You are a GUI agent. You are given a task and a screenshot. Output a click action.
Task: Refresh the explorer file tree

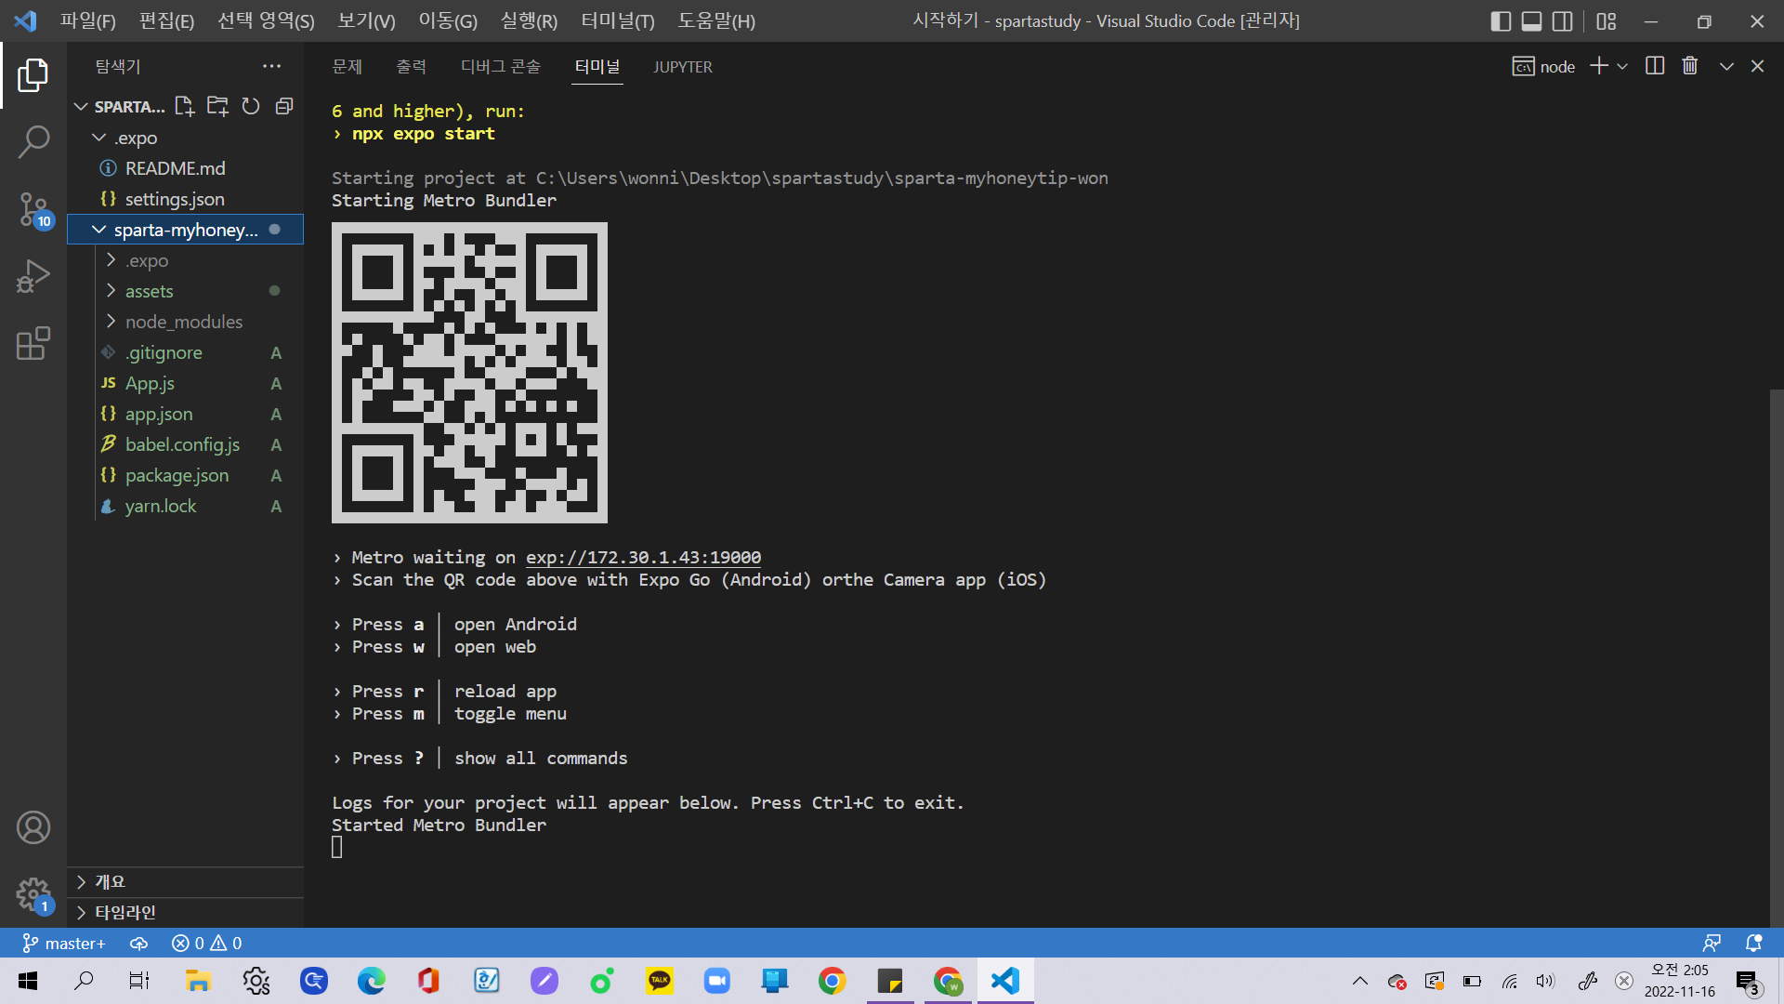tap(251, 106)
